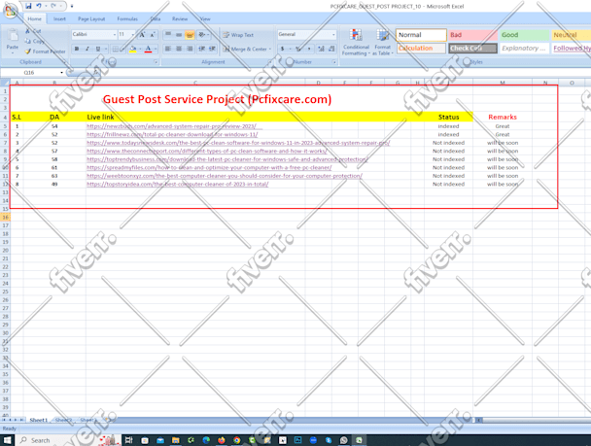Toggle Bold formatting
Viewport: 591px width, 446px height.
[x=77, y=49]
